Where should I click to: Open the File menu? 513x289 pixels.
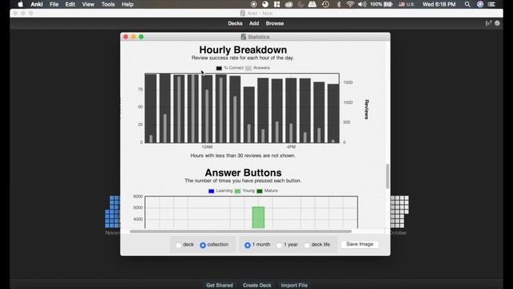pyautogui.click(x=54, y=4)
